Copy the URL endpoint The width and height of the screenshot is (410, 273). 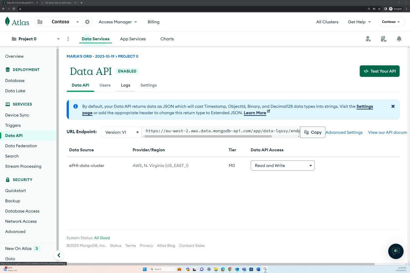[312, 132]
